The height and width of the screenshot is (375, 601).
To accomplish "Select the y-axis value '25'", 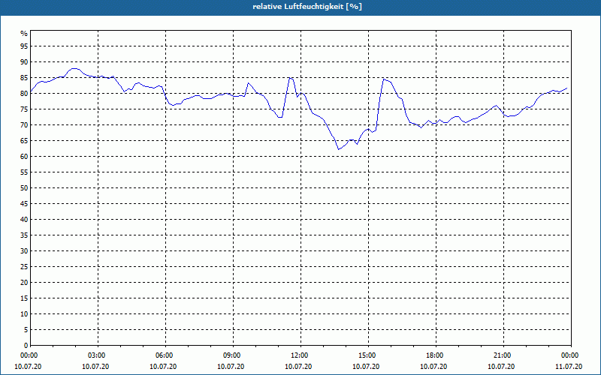I will coord(24,267).
